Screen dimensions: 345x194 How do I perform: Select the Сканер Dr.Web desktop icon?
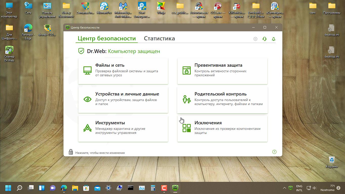click(x=9, y=54)
